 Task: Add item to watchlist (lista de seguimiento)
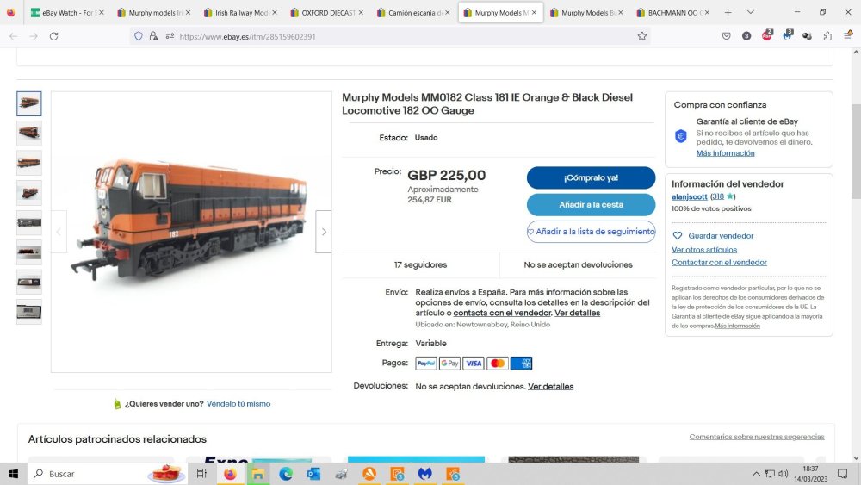(591, 231)
